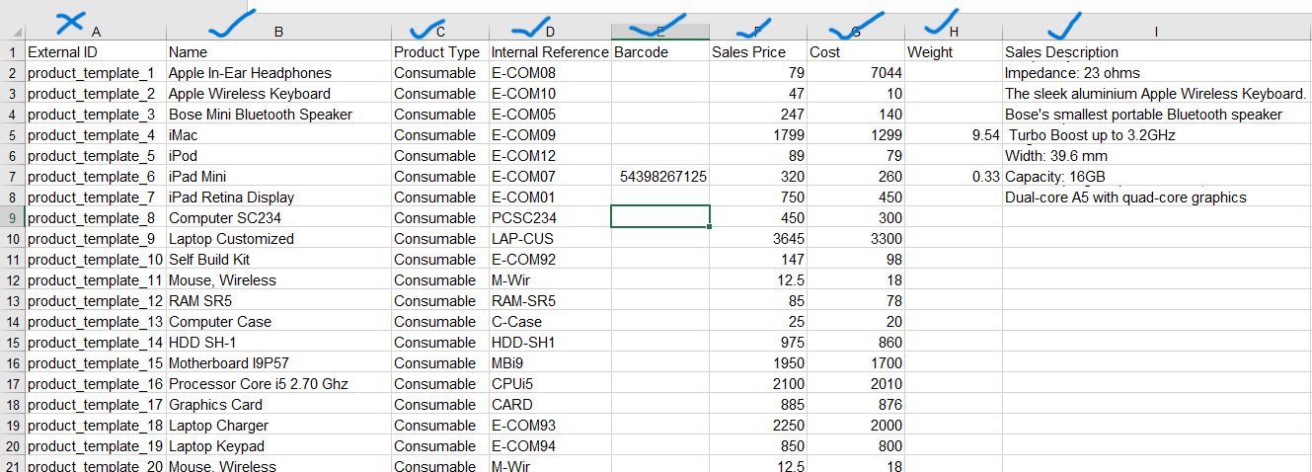The height and width of the screenshot is (472, 1312).
Task: Click cost value "1299"
Action: [856, 135]
